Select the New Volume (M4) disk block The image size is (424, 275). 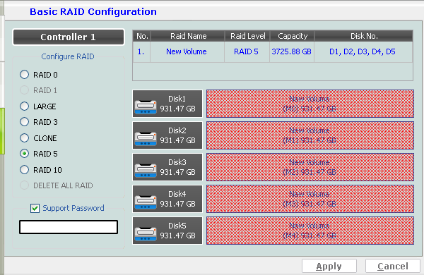(310, 231)
